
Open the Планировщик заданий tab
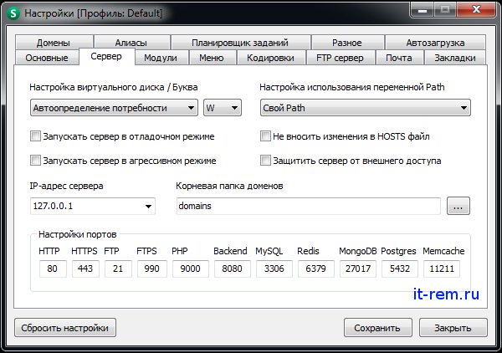240,43
